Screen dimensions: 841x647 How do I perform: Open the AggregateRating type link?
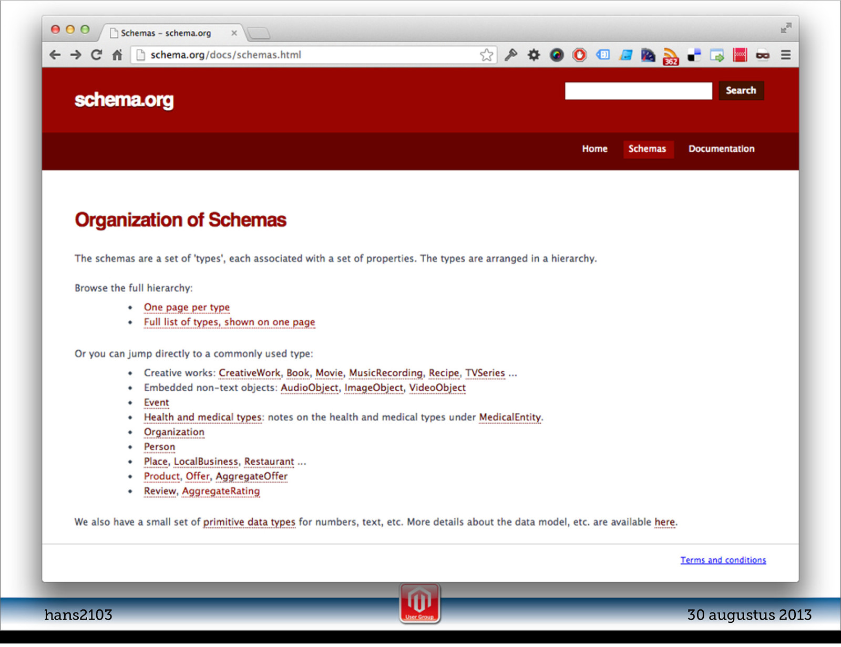[221, 491]
